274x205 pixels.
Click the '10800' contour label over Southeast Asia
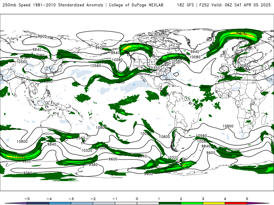[47, 81]
